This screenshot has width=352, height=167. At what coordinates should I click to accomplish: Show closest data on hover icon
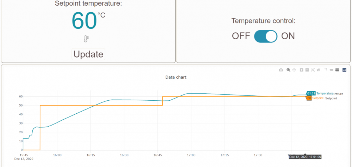331,70
